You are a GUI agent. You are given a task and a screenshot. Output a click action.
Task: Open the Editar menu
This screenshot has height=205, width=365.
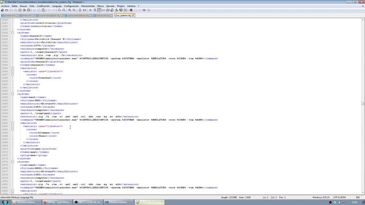(14, 6)
